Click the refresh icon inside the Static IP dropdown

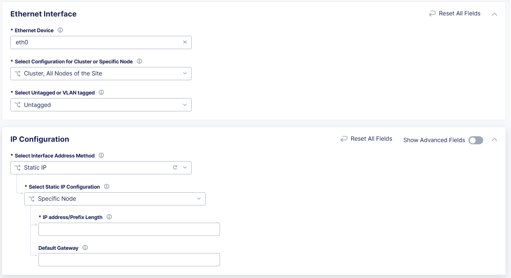tap(175, 167)
